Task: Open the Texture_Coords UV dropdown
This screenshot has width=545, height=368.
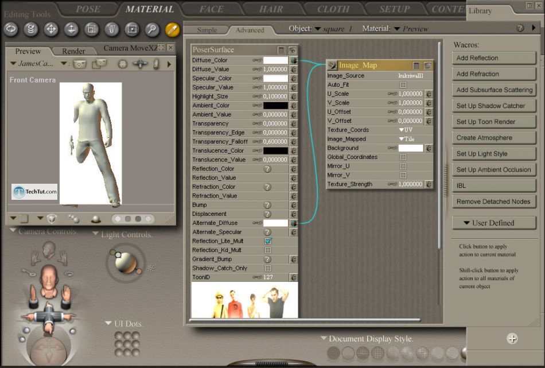Action: pos(406,130)
